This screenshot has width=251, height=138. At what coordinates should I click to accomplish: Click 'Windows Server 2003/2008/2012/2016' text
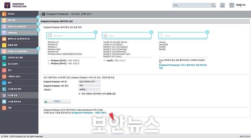point(65,54)
